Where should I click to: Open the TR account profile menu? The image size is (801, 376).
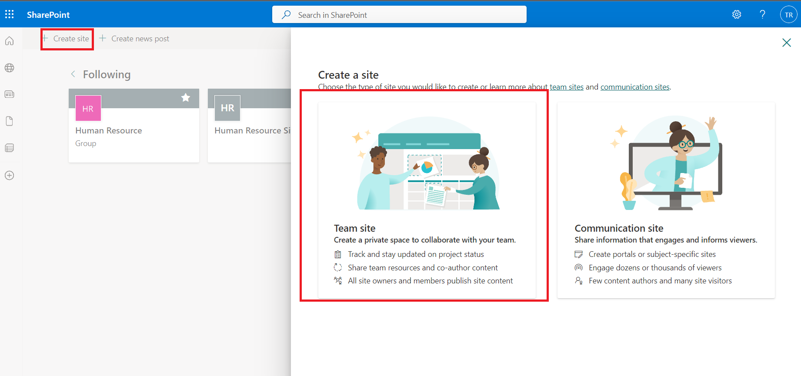pyautogui.click(x=789, y=15)
